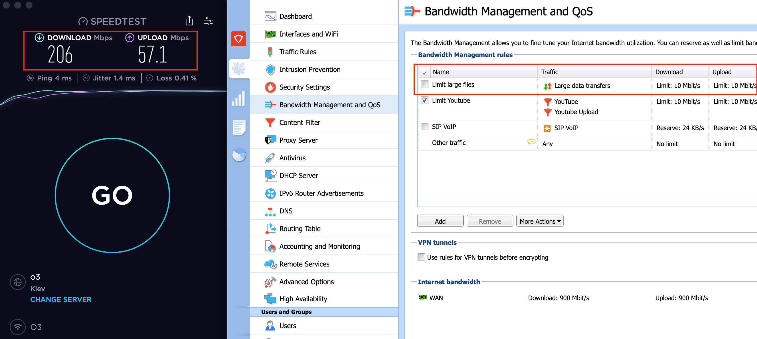Select the gear configuration sidebar icon

239,68
